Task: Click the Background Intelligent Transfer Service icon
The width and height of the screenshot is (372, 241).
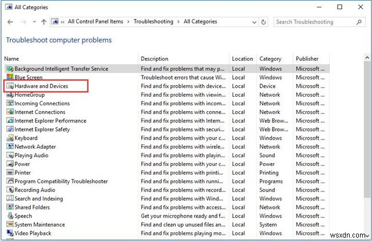Action: click(x=10, y=69)
